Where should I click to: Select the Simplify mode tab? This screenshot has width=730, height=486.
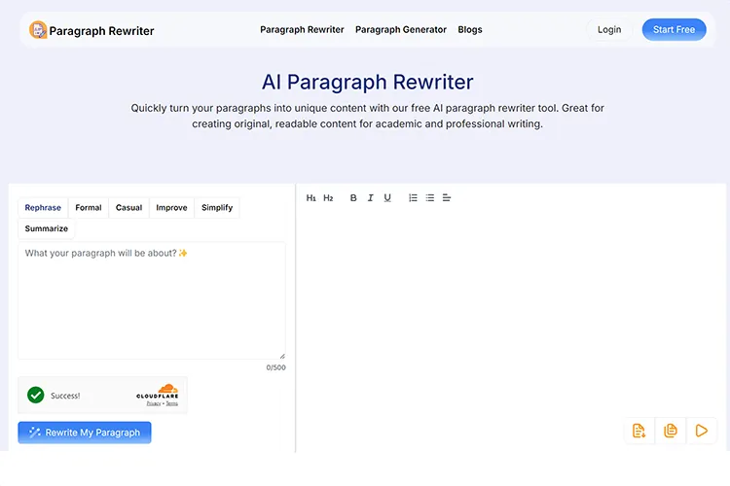point(217,208)
